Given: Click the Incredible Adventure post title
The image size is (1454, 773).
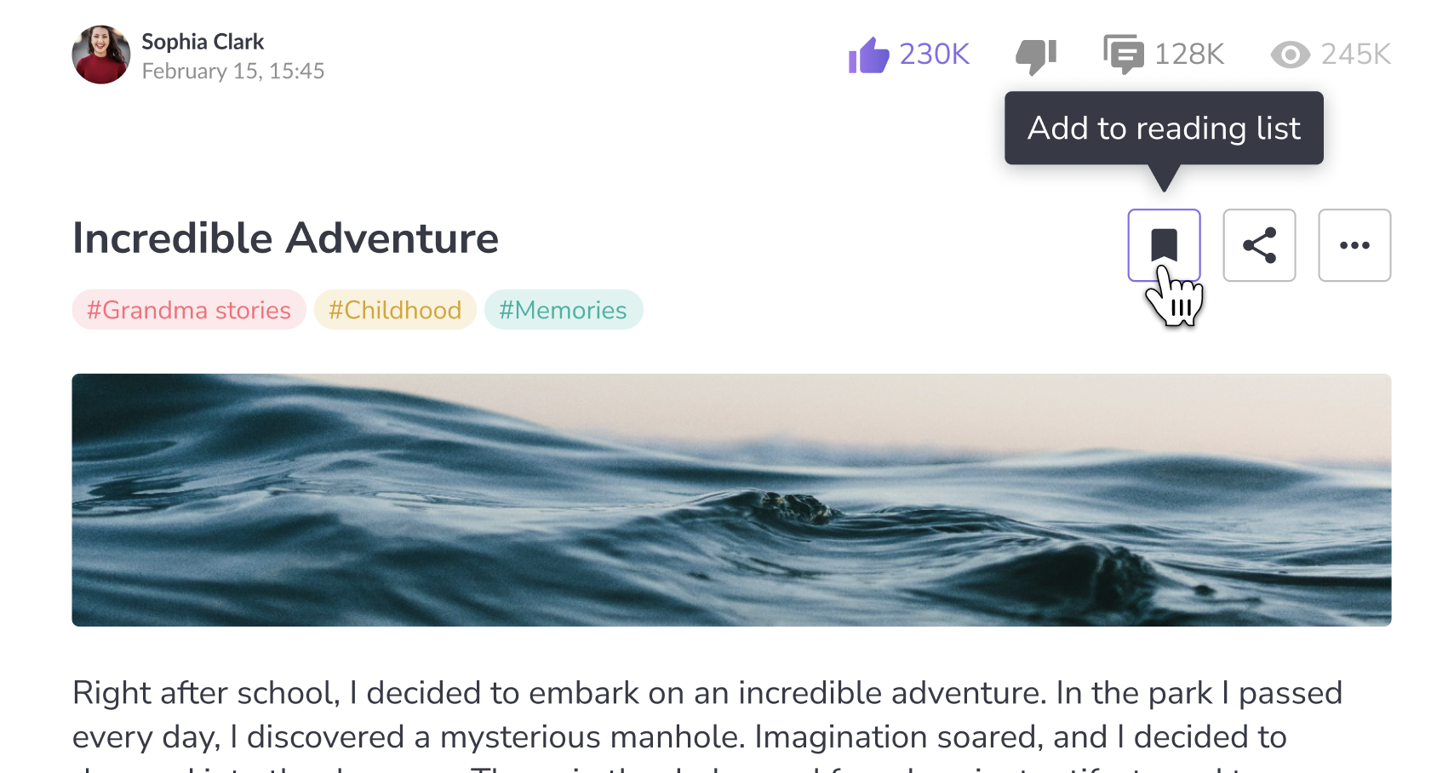Looking at the screenshot, I should 285,238.
